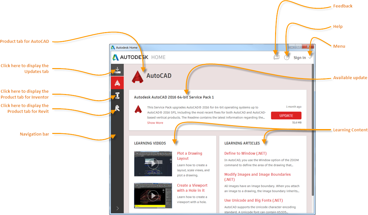Expand the navigation bar with the bottom chevron

point(117,209)
